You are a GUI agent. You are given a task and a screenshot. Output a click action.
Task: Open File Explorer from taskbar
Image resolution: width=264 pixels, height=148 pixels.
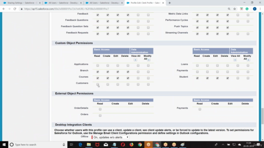89,144
